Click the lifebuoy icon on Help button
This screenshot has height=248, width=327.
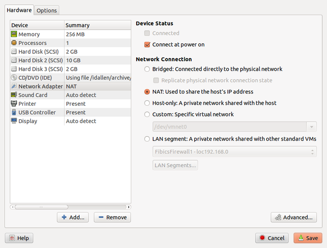pyautogui.click(x=12, y=238)
